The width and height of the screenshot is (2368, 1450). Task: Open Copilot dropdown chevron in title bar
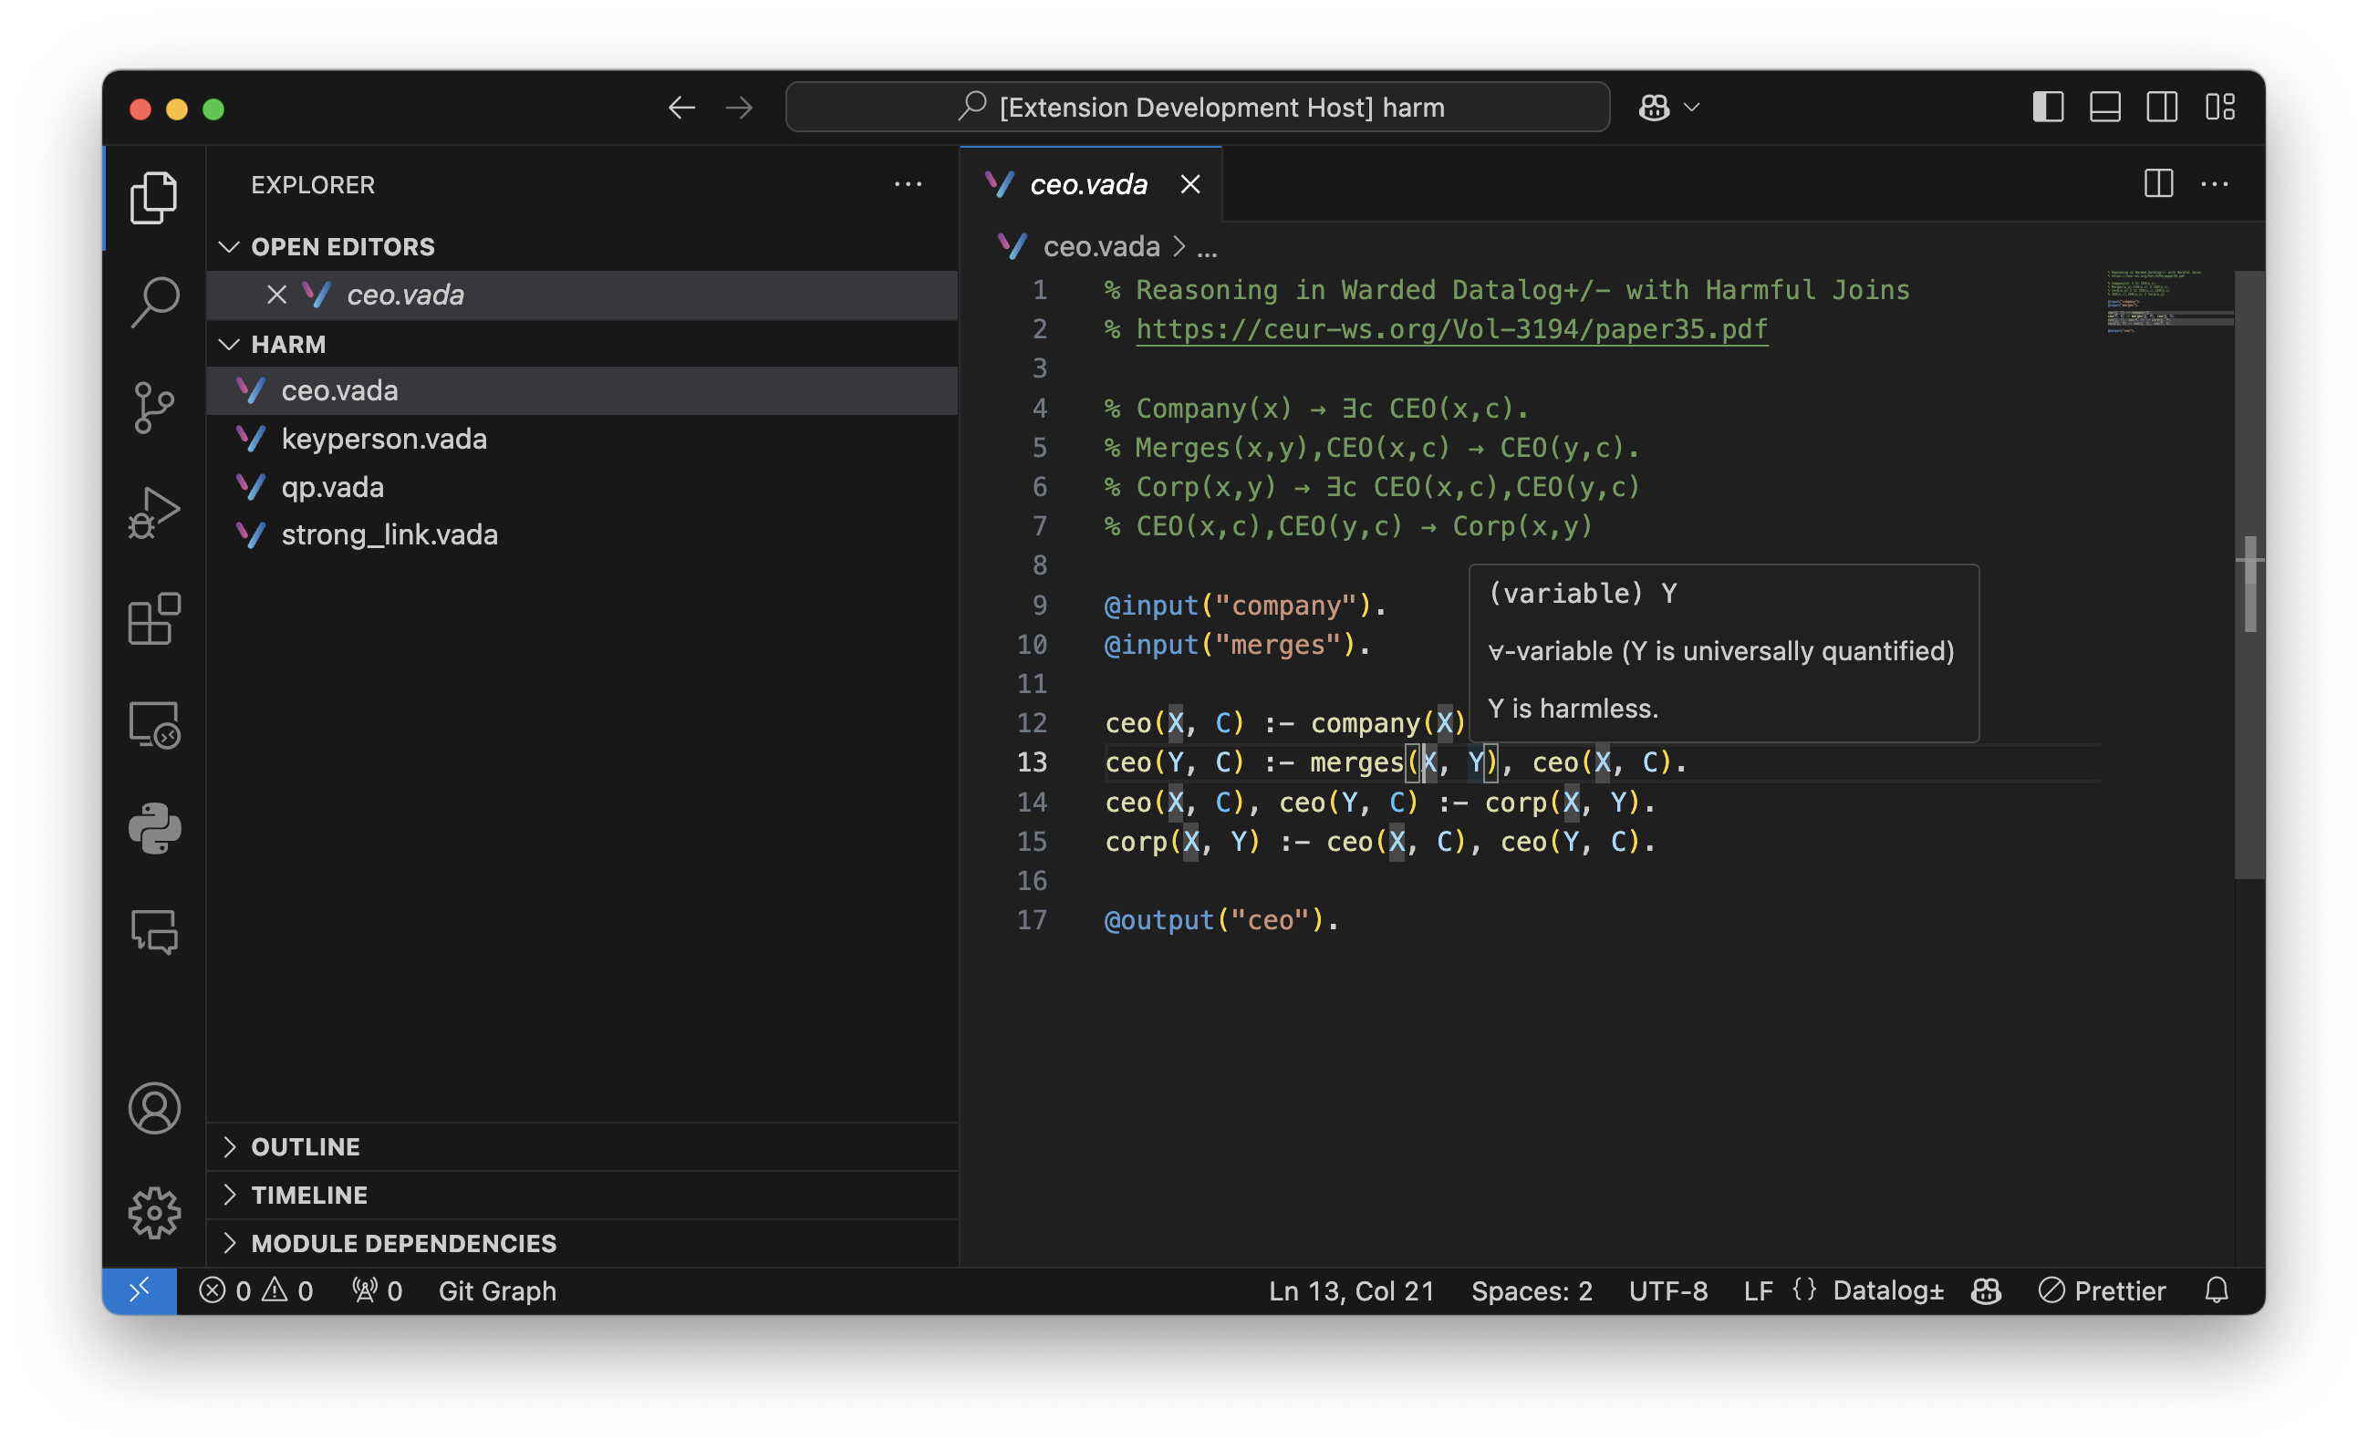click(1692, 108)
